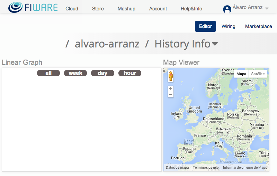Filter the graph by week
This screenshot has width=277, height=176.
point(75,73)
